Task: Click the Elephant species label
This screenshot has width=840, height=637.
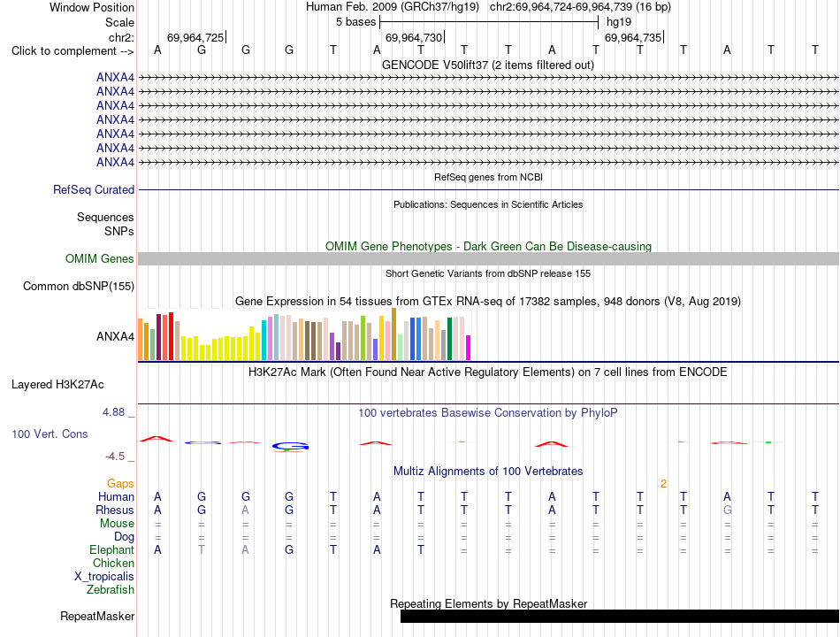Action: [x=111, y=550]
